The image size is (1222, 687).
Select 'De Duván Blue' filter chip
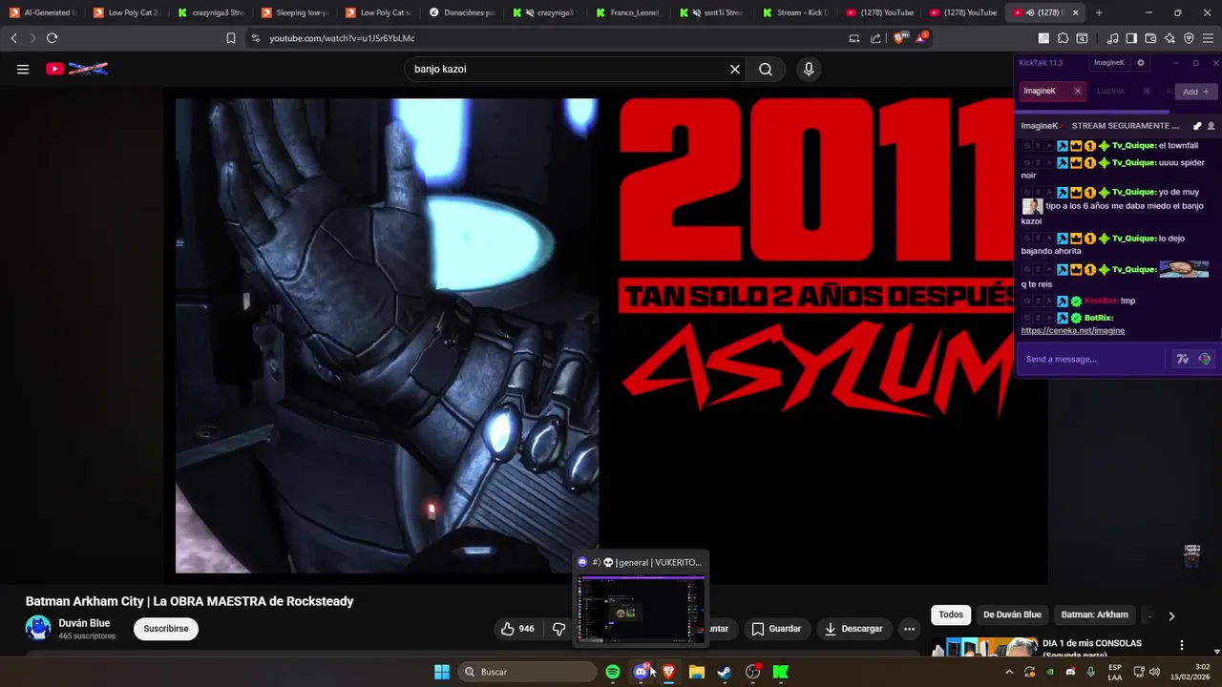click(x=1012, y=614)
